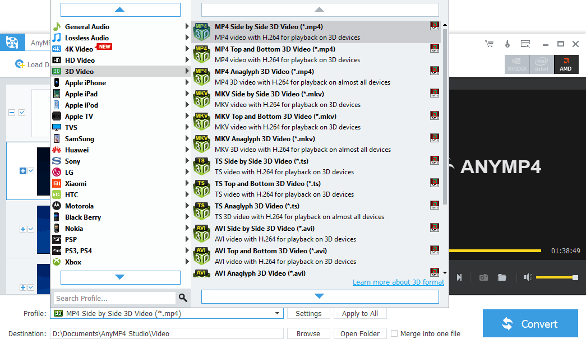The image size is (586, 353).
Task: Click the MP4 Anaglyph 3D format icon
Action: 202,77
